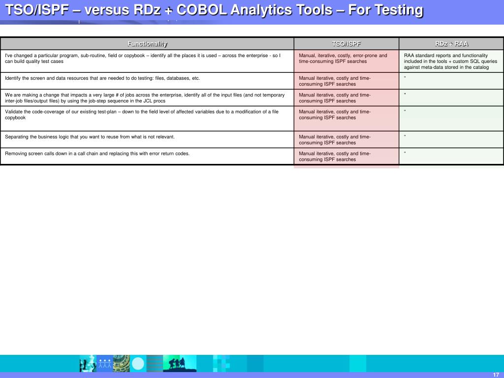
Task: Click the ditto mark in the "Validate the code-coverage" row
Action: point(405,111)
